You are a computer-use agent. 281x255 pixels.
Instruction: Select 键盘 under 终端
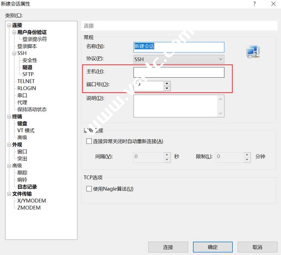(22, 124)
